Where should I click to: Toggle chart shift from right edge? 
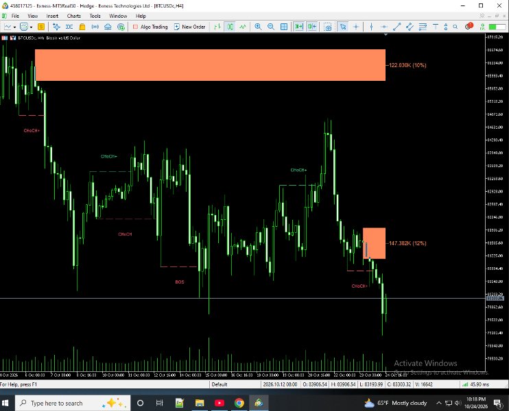[312, 27]
